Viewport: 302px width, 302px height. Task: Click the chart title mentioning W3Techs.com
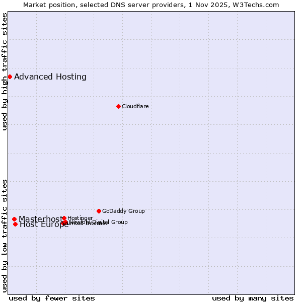151,5
